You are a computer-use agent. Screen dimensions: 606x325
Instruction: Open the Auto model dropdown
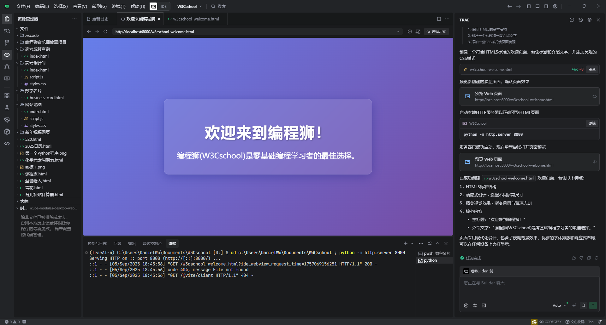(559, 305)
